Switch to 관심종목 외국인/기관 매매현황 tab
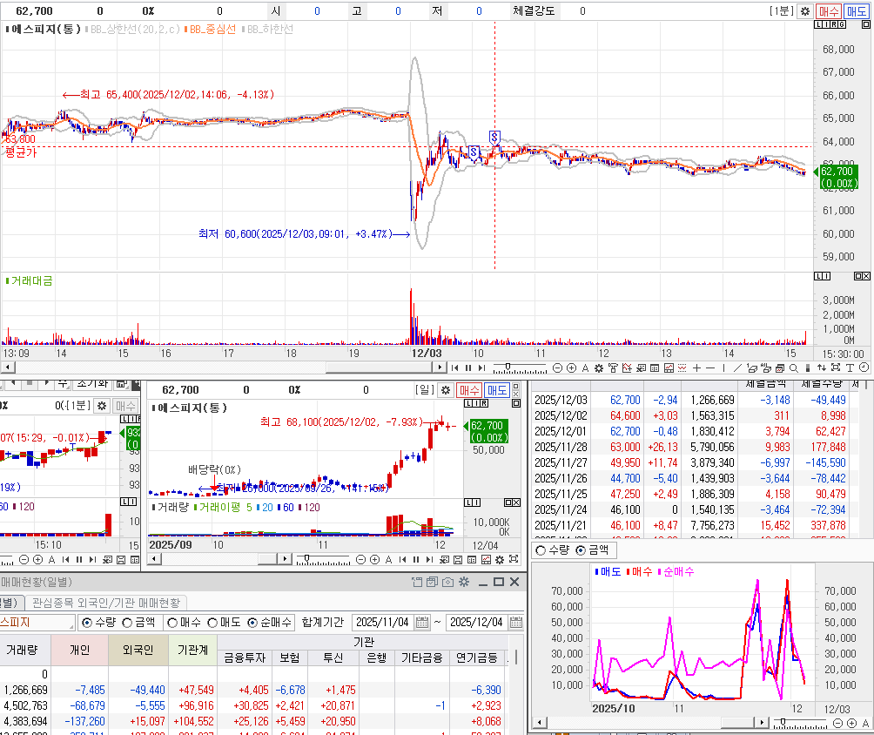 [x=106, y=603]
